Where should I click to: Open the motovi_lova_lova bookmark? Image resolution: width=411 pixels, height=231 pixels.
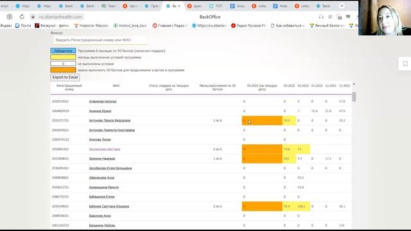[x=130, y=26]
